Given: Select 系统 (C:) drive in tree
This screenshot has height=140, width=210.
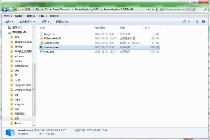Looking at the screenshot, I should [17, 27].
